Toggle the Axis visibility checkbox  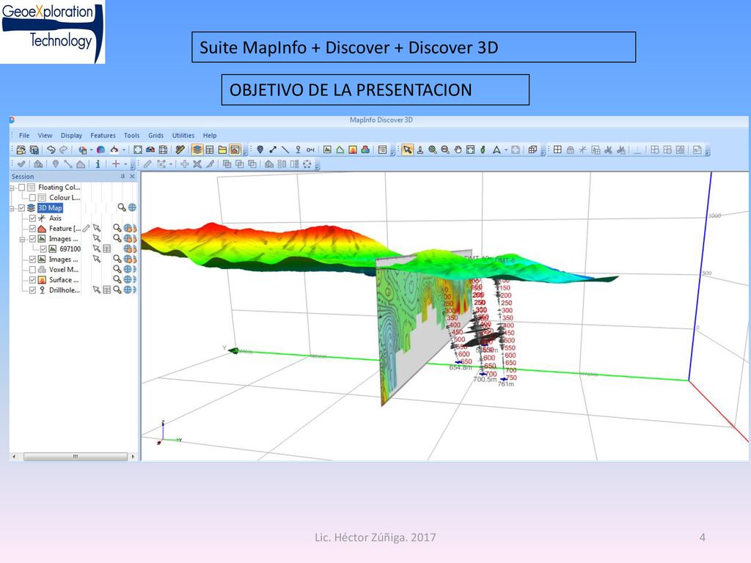point(32,218)
